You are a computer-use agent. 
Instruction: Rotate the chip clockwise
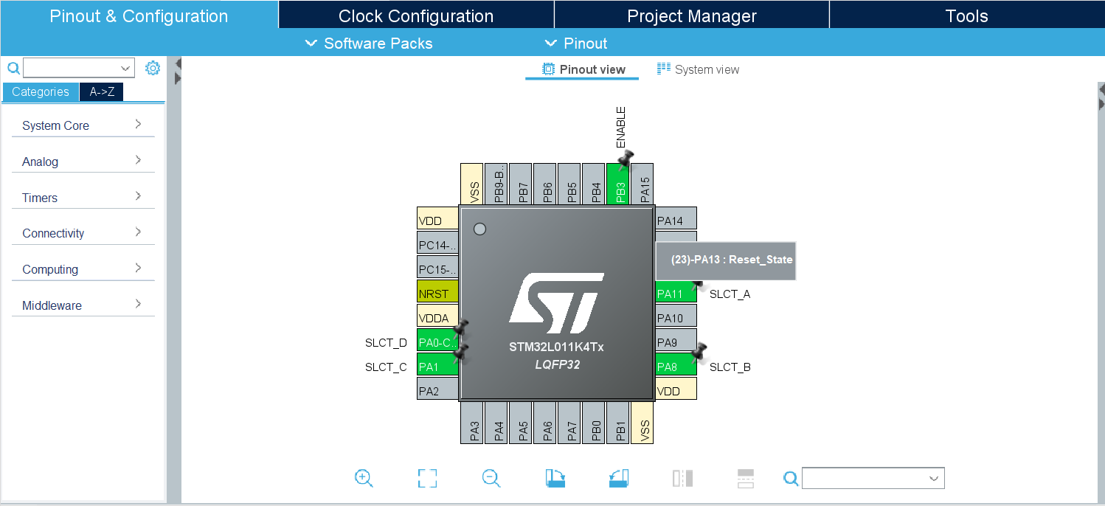[555, 478]
